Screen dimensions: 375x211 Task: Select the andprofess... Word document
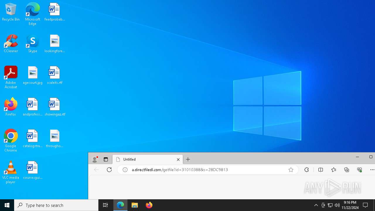(33, 107)
